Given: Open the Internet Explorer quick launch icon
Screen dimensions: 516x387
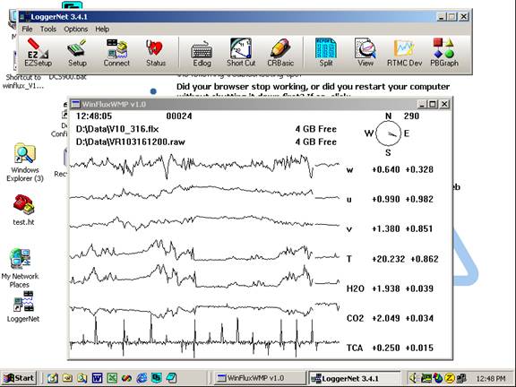Looking at the screenshot, I should click(x=142, y=378).
